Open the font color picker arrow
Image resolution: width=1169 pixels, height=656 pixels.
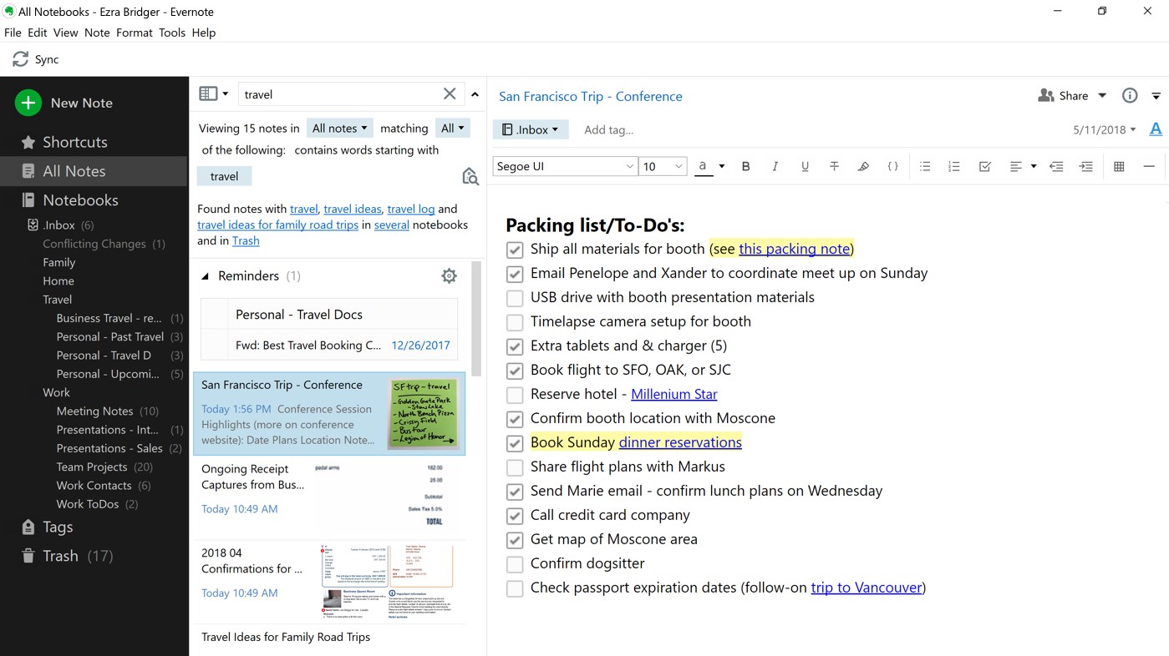pyautogui.click(x=719, y=166)
